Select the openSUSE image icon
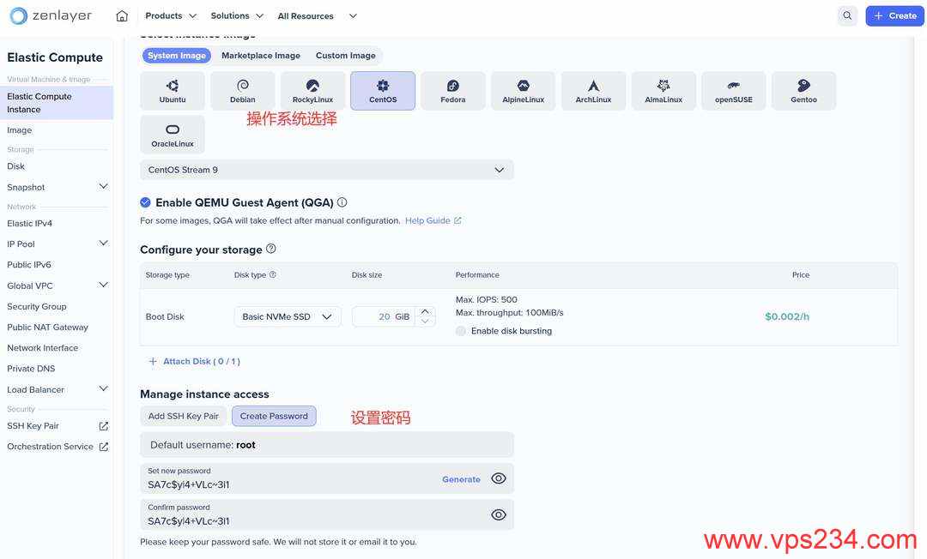This screenshot has width=927, height=559. (x=733, y=90)
